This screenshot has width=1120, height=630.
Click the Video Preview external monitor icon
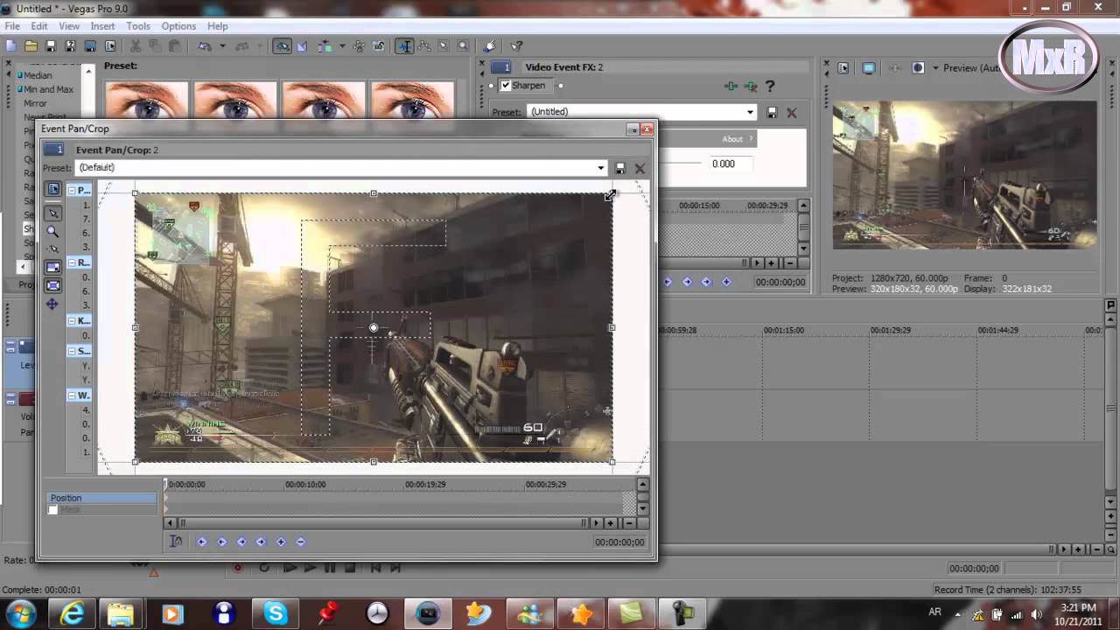[869, 67]
